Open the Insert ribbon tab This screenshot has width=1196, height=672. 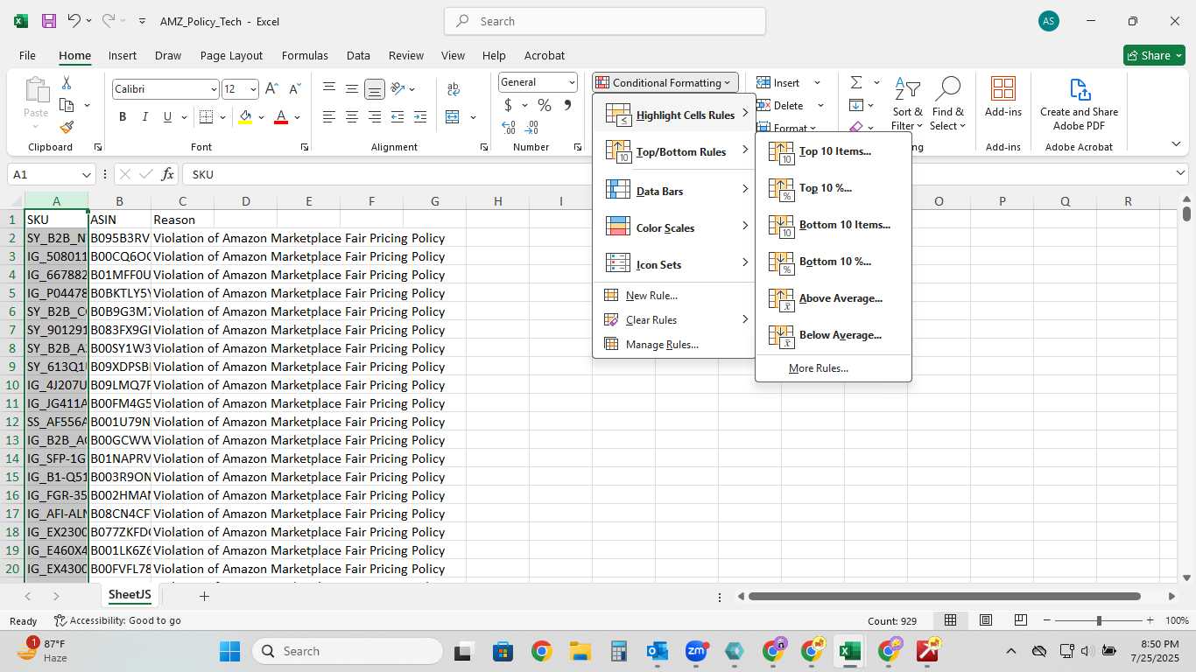point(123,55)
